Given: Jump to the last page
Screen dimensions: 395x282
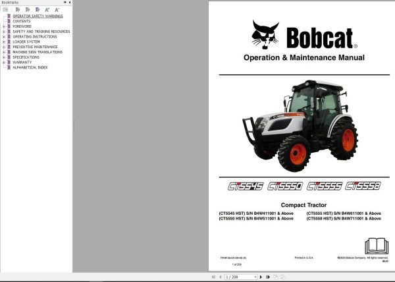Looking at the screenshot, I should click(268, 277).
